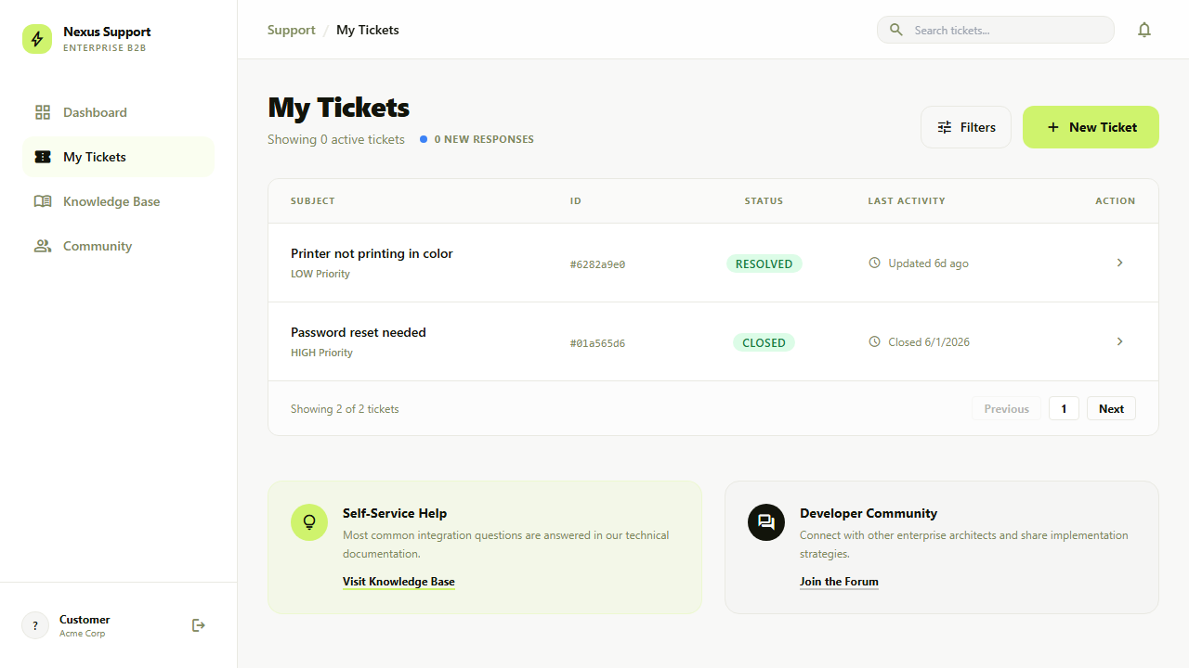
Task: Click the Dashboard grid icon in sidebar
Action: (43, 112)
